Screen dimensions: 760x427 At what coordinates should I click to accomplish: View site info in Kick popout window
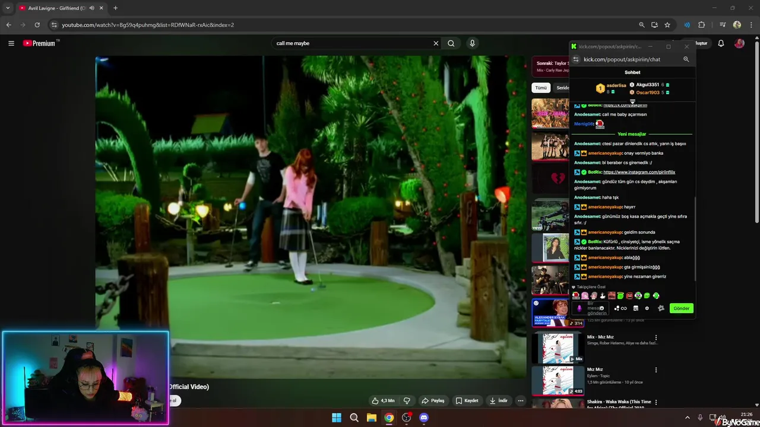[x=575, y=59]
